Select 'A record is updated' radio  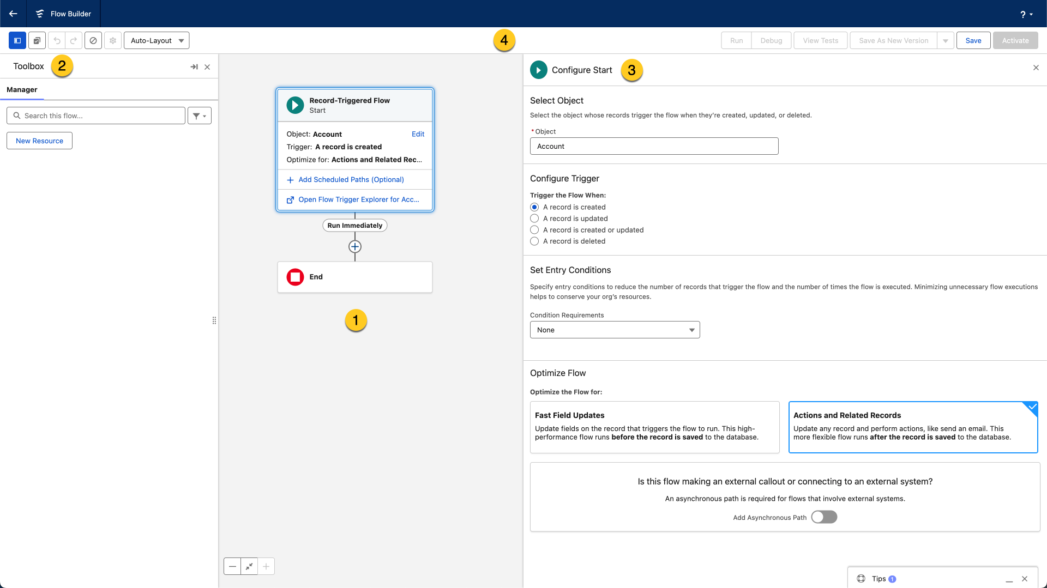[534, 219]
